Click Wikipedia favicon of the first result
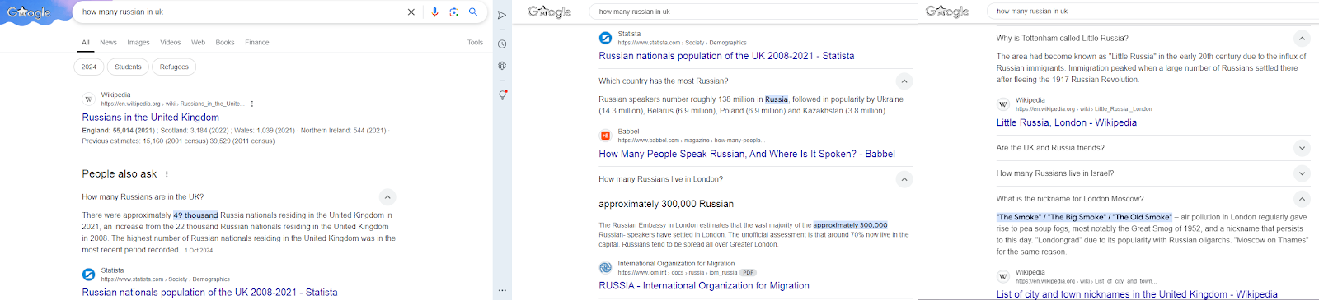The image size is (1319, 300). (89, 99)
